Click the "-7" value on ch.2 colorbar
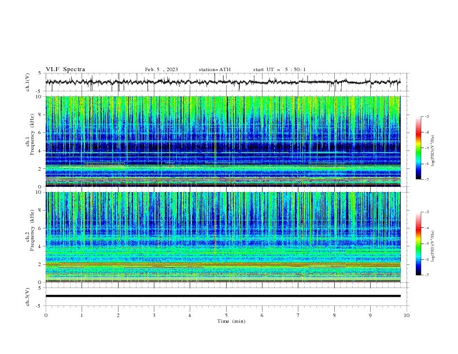This screenshot has width=458, height=354. [426, 275]
